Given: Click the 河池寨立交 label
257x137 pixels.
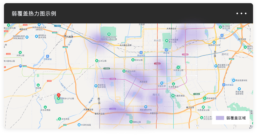Looking at the screenshot, I should point(88,109).
